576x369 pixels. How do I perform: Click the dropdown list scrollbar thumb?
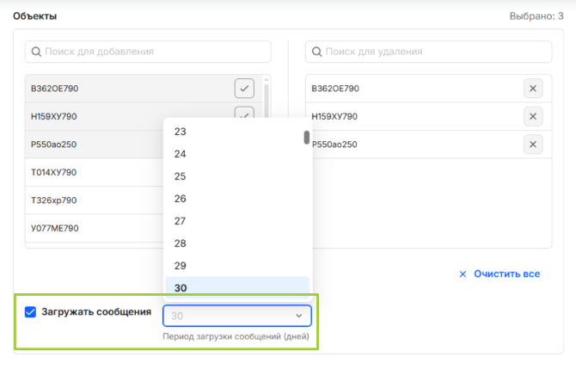point(307,138)
